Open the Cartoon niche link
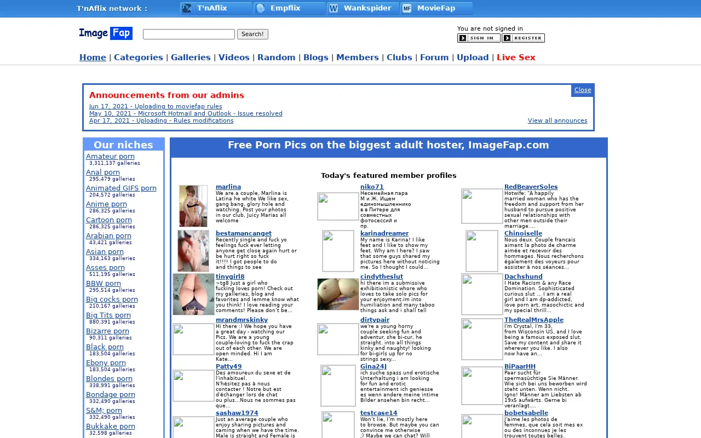The image size is (701, 438). pos(109,220)
